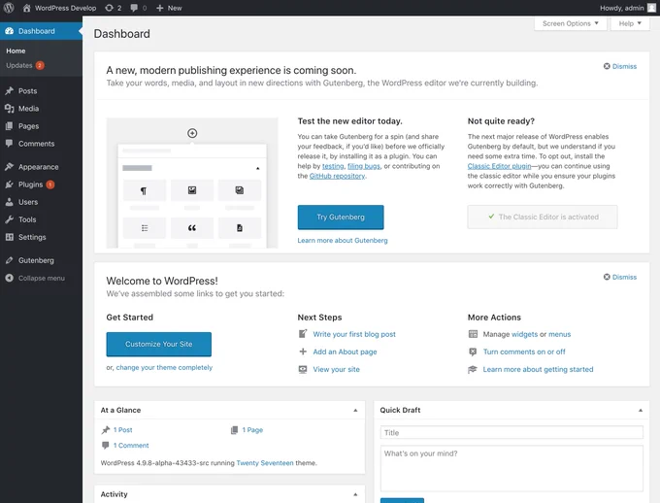Click the Users icon in the sidebar
This screenshot has height=503, width=660.
tap(10, 202)
